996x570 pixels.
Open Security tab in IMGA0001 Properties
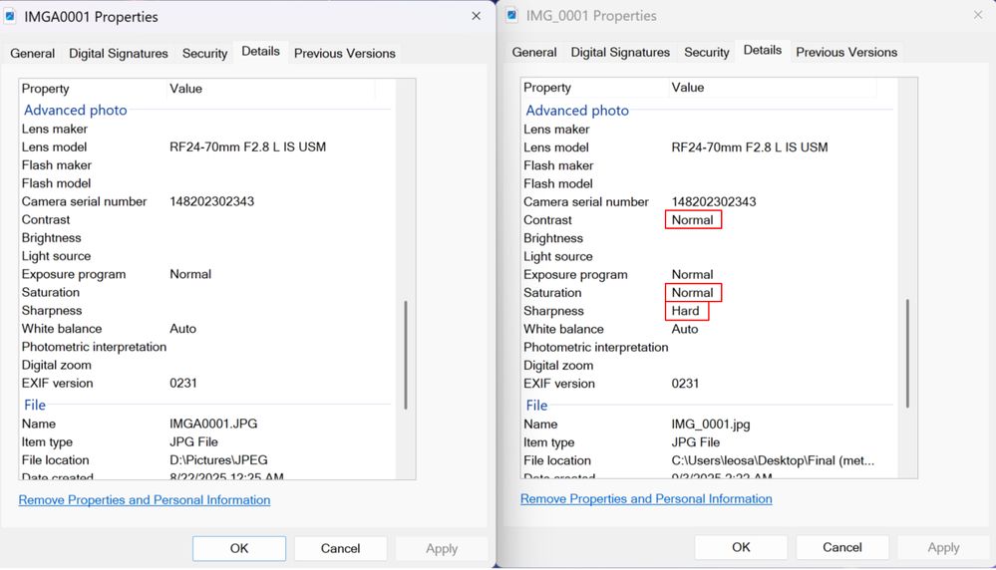(204, 53)
